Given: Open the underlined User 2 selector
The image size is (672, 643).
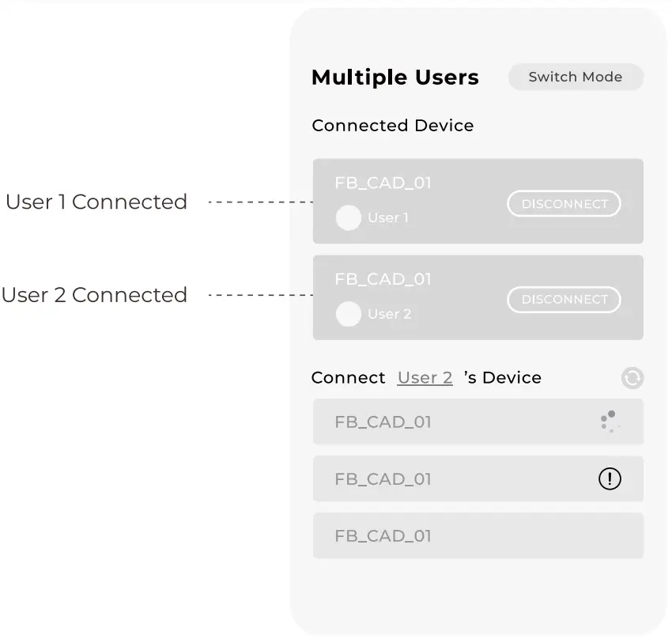Looking at the screenshot, I should [425, 378].
